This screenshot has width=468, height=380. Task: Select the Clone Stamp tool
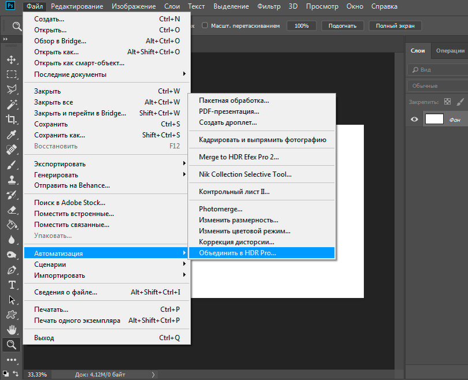12,180
